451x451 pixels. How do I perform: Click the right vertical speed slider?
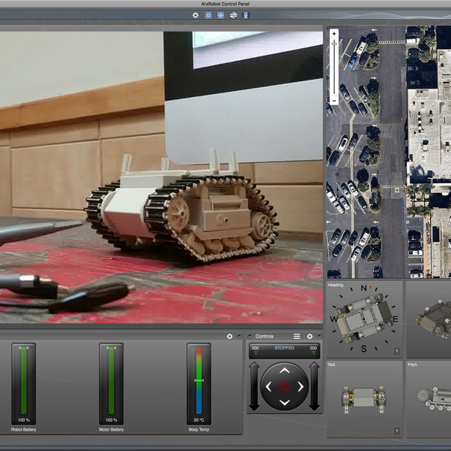coord(314,386)
